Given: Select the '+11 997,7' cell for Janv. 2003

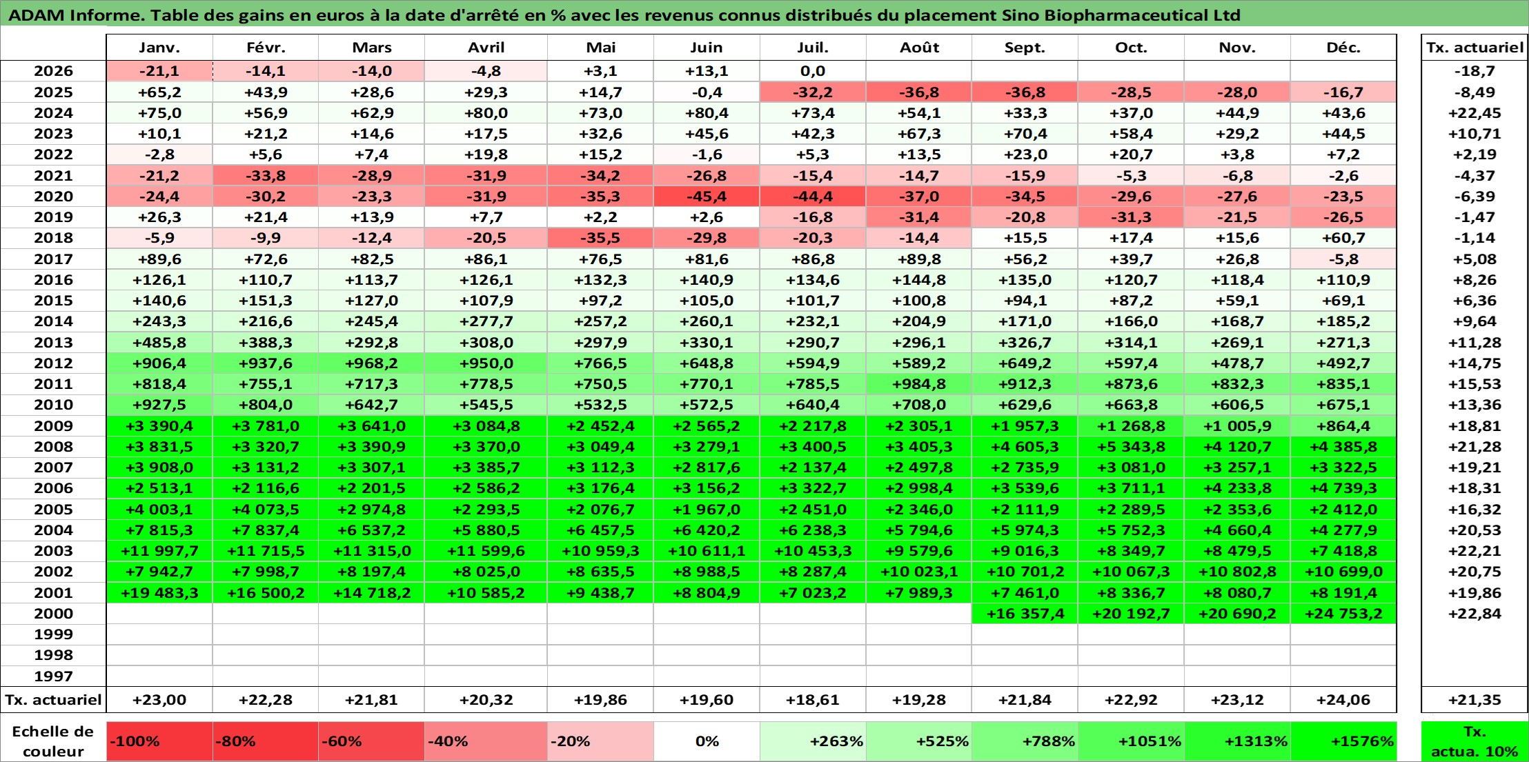Looking at the screenshot, I should 159,551.
